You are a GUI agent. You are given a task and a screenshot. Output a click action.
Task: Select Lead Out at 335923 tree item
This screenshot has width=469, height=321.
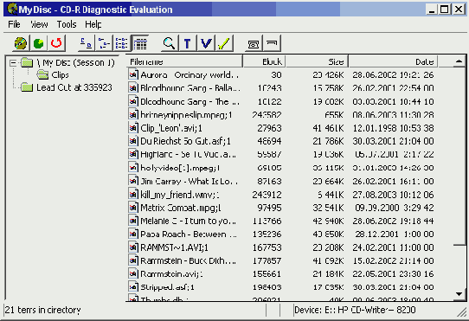pyautogui.click(x=74, y=87)
